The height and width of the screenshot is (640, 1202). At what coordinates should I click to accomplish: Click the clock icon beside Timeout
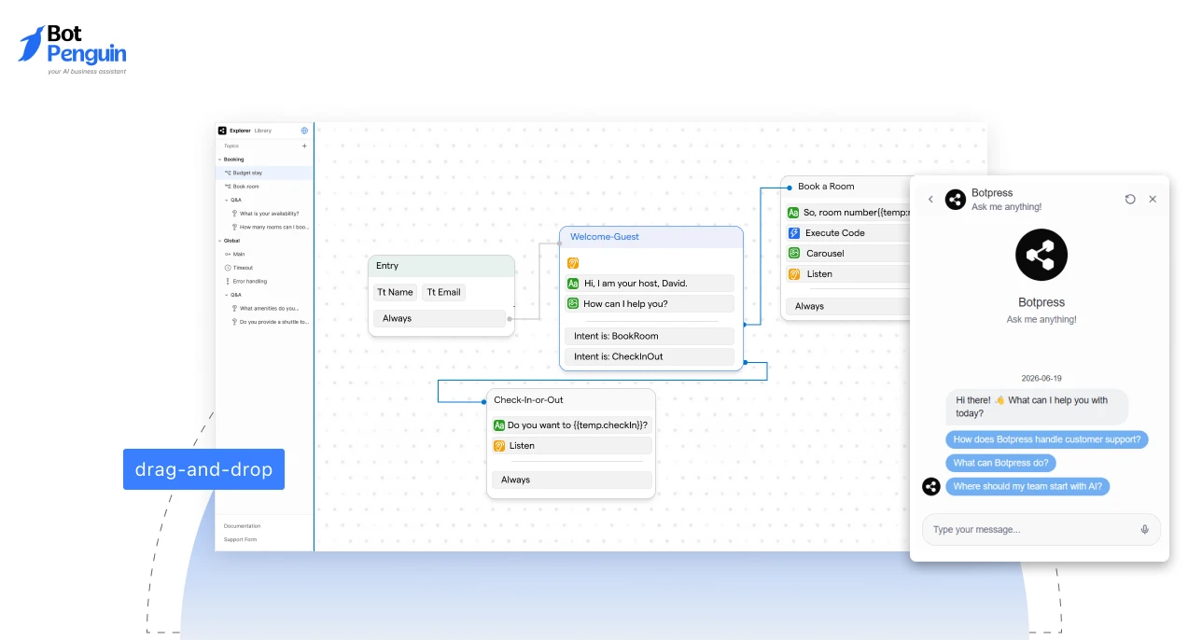(x=228, y=268)
